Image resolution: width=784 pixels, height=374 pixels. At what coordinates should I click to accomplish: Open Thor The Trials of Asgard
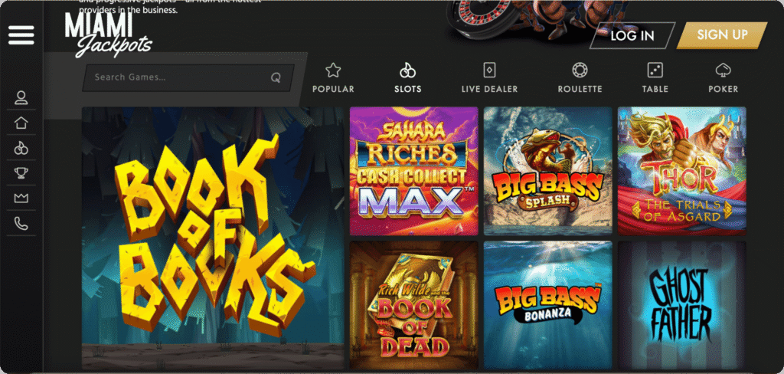coord(682,171)
